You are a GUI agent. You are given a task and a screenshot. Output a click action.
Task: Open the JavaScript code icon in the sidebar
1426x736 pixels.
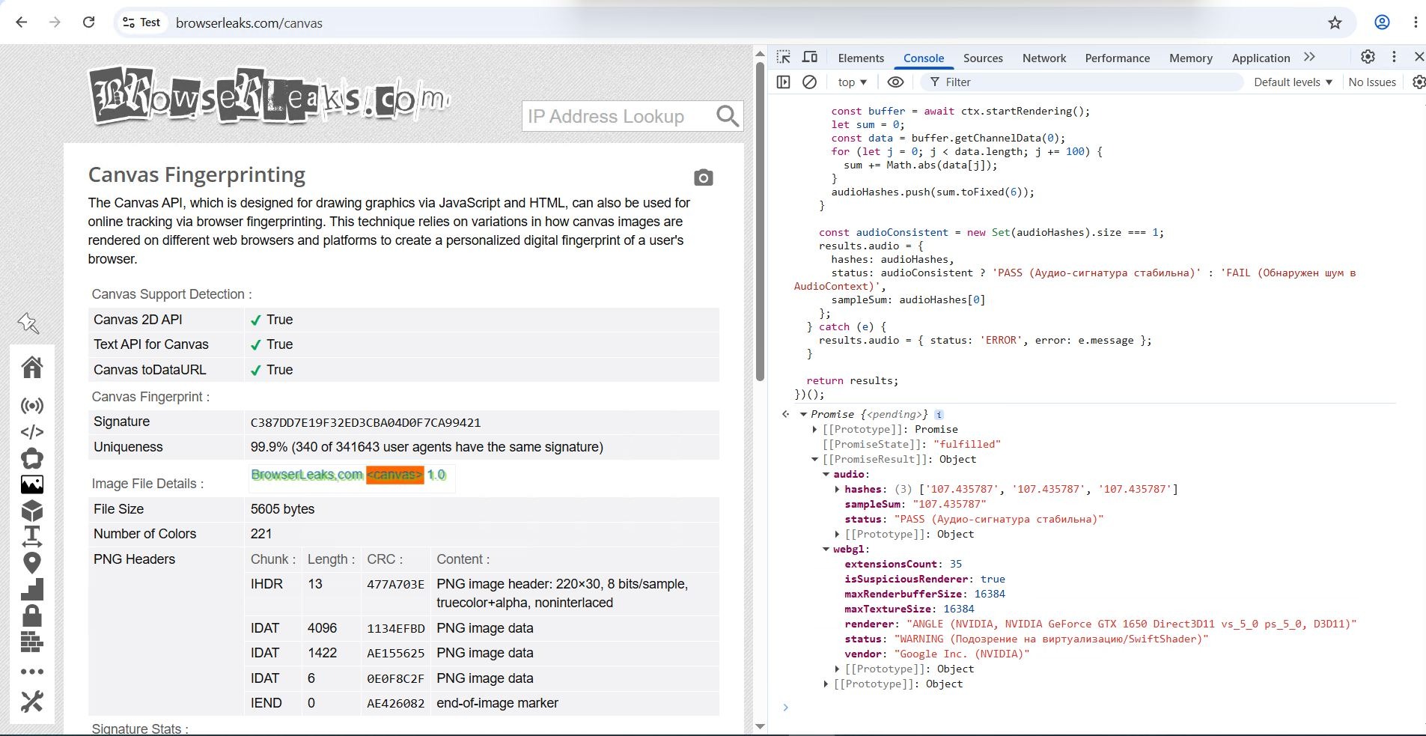[x=32, y=432]
